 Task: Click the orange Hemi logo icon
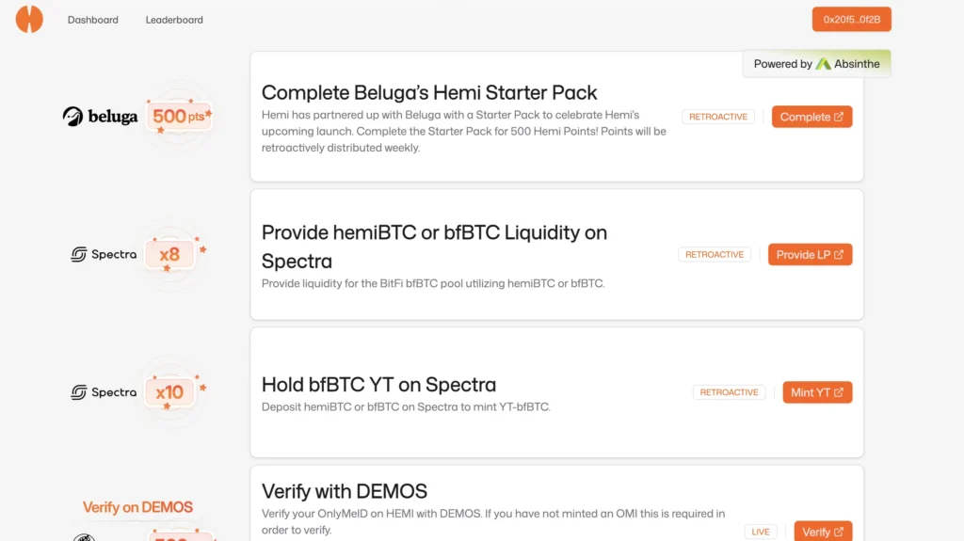click(29, 19)
